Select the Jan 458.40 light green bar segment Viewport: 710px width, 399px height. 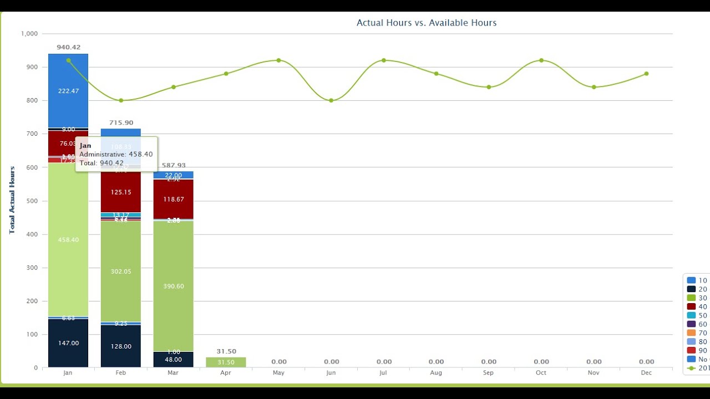(x=68, y=239)
